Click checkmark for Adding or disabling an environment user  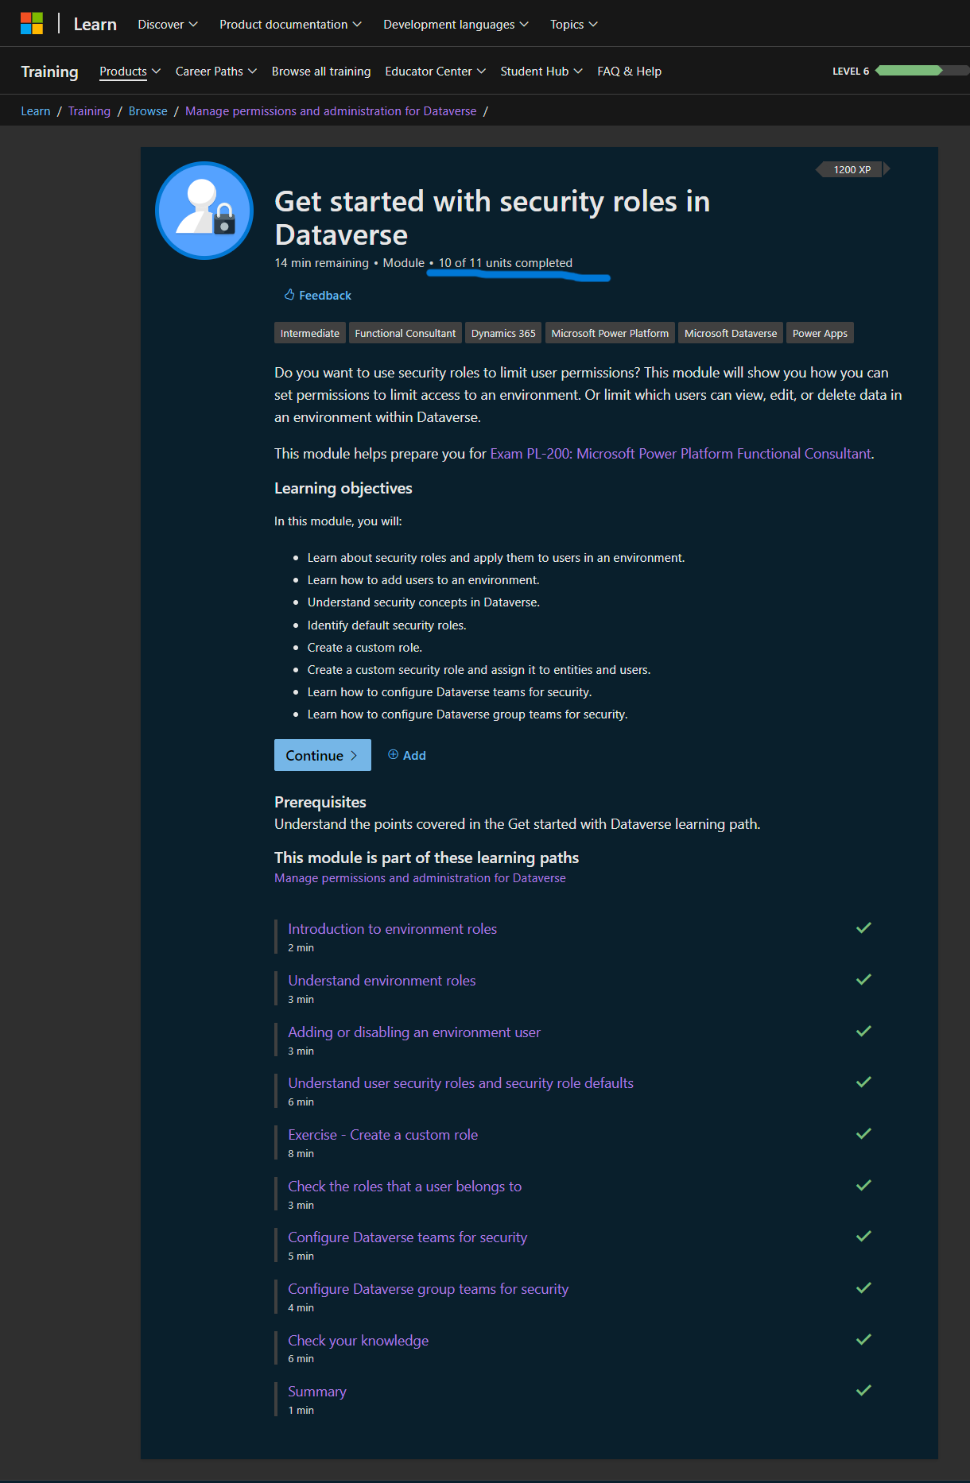[x=863, y=1031]
